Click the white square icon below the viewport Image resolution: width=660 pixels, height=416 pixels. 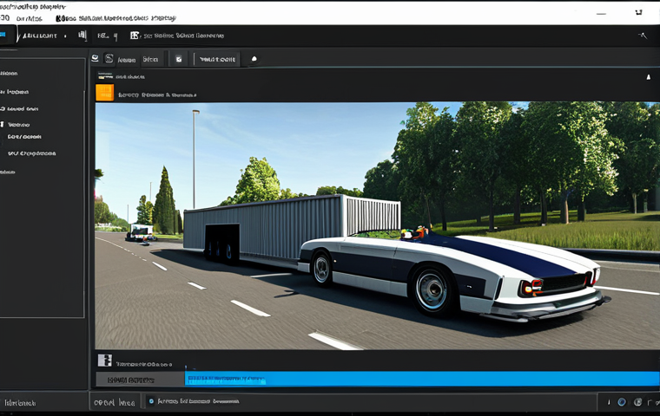pyautogui.click(x=105, y=361)
